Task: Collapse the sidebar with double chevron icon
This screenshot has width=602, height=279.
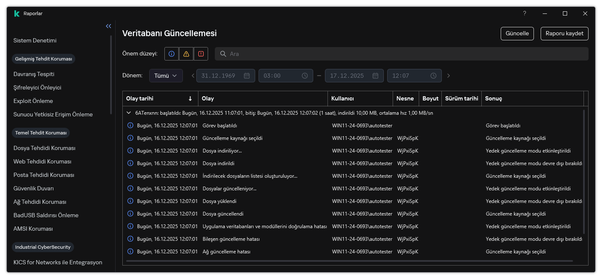Action: click(x=108, y=26)
